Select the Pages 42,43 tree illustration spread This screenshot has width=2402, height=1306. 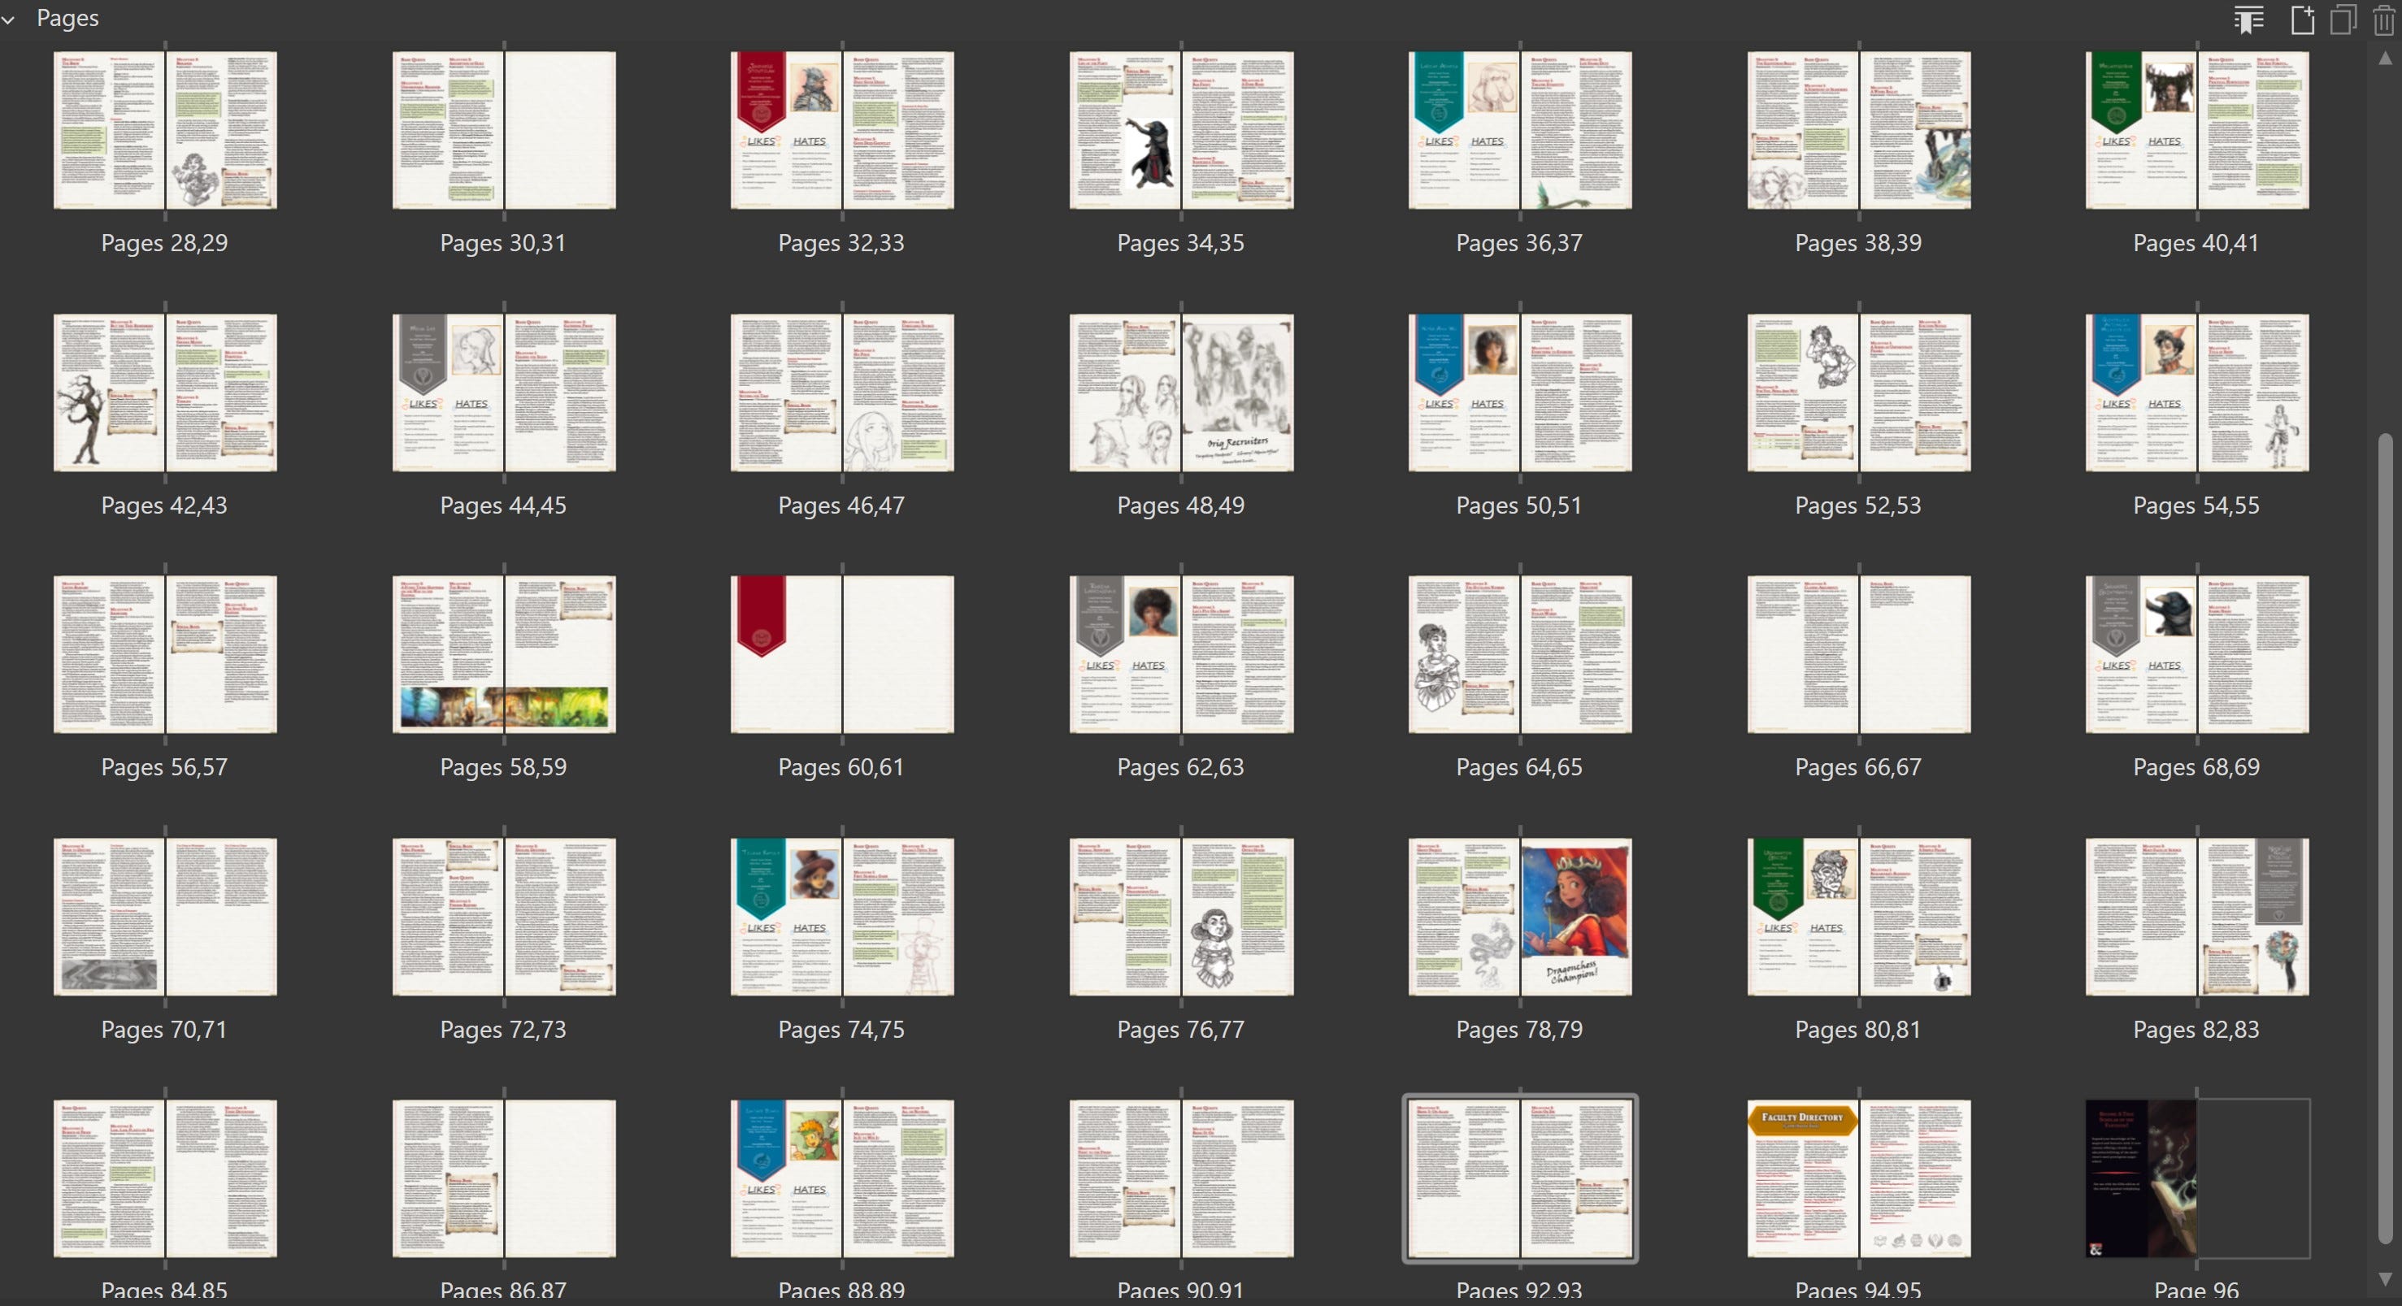[165, 393]
